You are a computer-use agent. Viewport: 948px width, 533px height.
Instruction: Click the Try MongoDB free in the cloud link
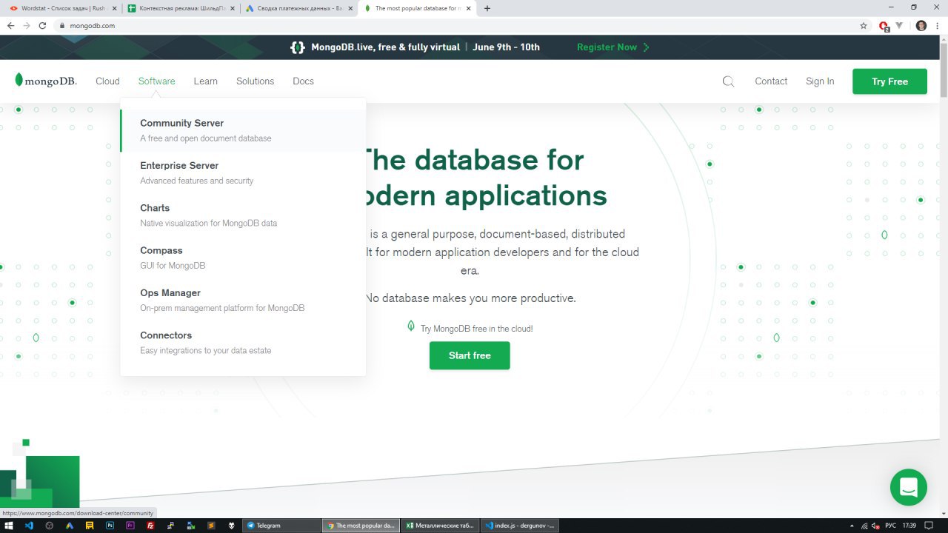(x=476, y=329)
